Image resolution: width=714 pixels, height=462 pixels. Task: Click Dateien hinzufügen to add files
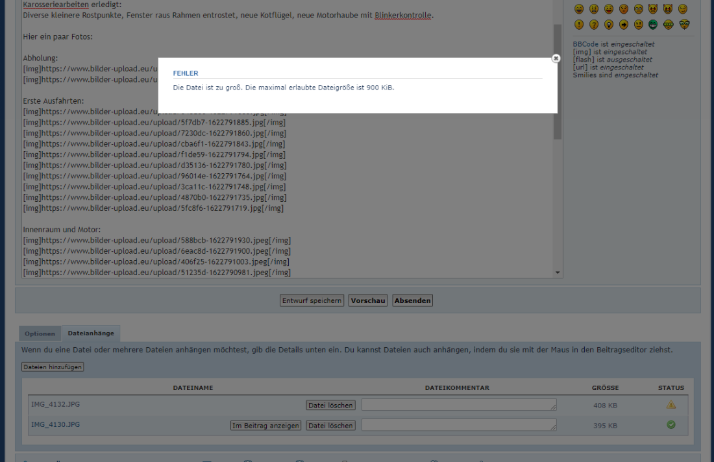(x=53, y=367)
